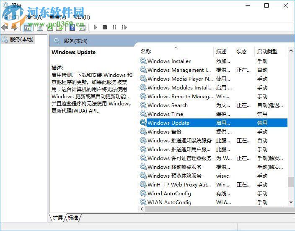The image size is (295, 231).
Task: Select Windows 移动热点服务 row
Action: (x=214, y=167)
